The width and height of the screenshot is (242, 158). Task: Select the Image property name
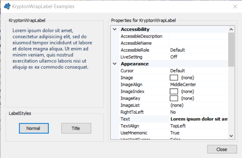pos(127,78)
